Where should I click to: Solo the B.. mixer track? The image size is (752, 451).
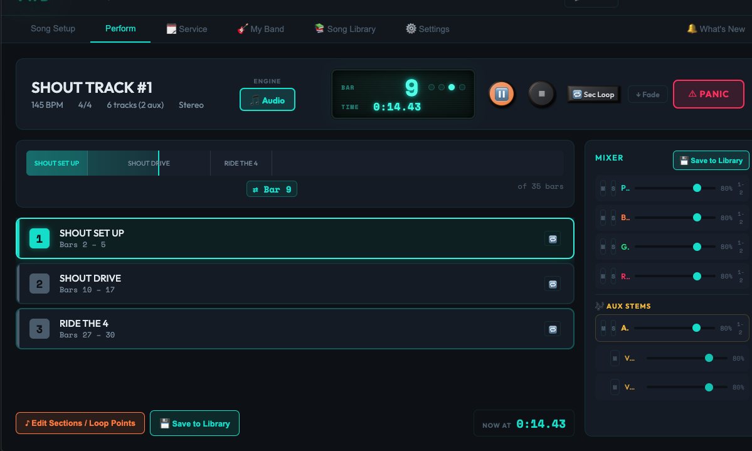tap(613, 218)
